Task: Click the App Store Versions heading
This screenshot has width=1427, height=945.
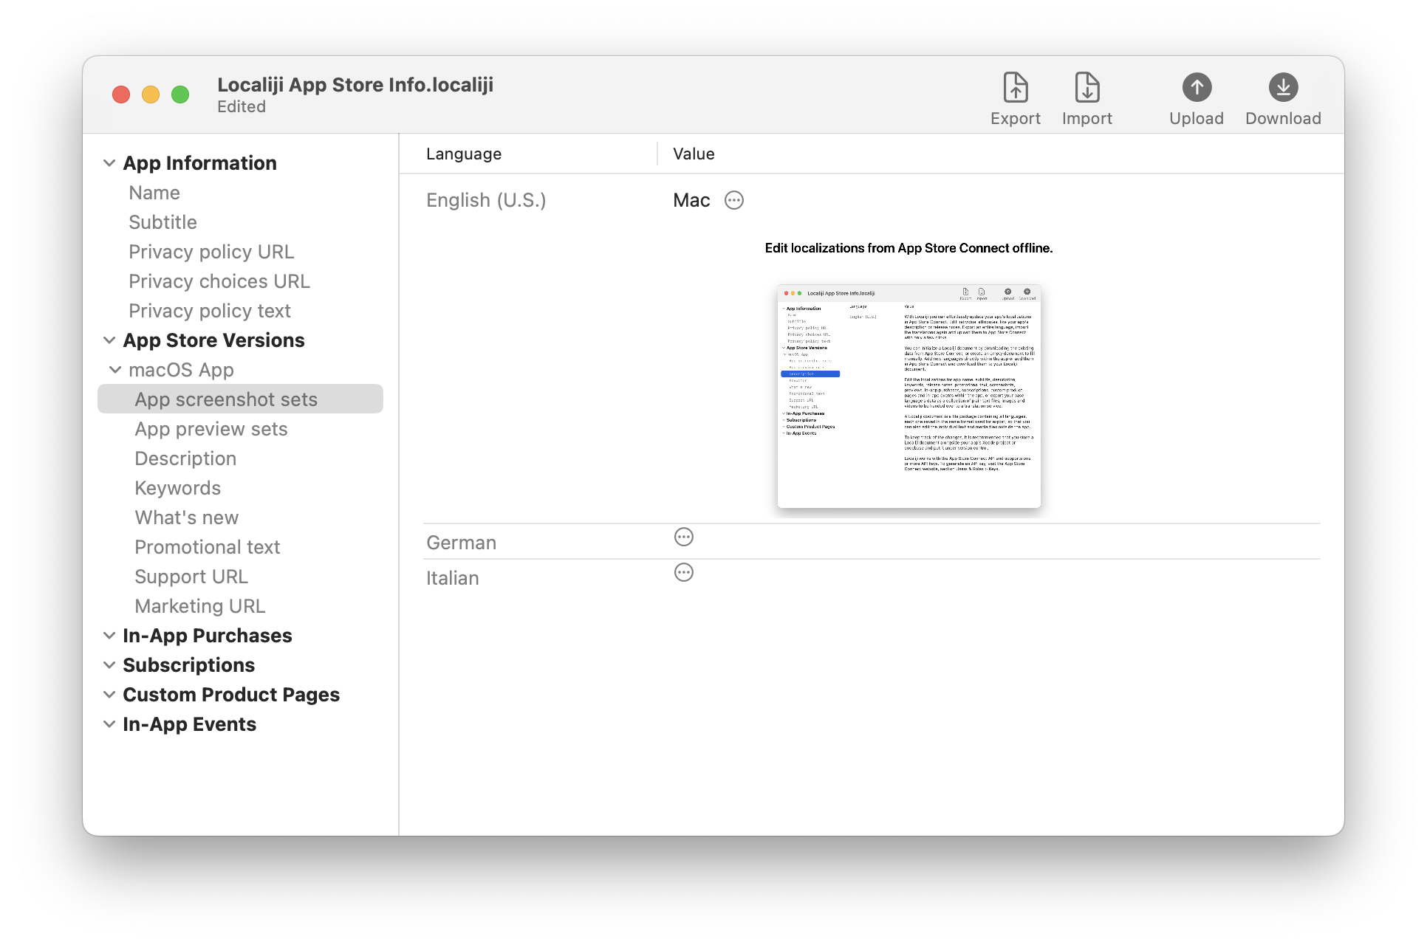Action: click(213, 340)
